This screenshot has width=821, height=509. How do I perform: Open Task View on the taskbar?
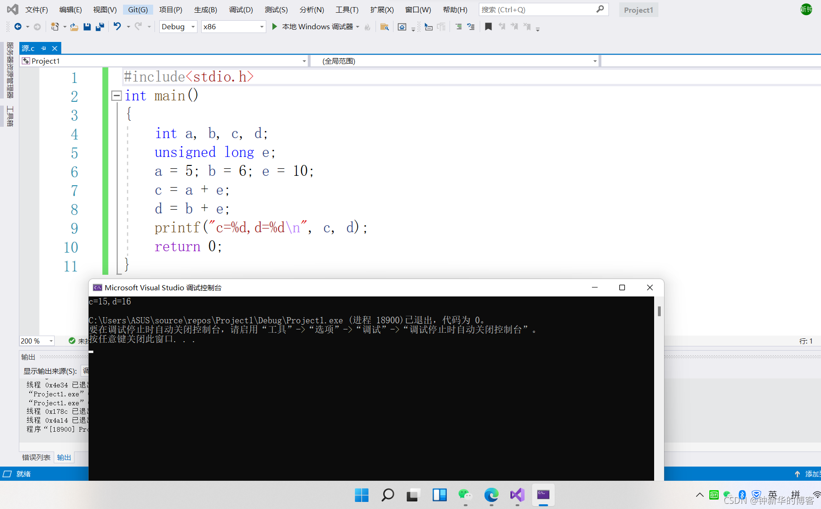tap(413, 495)
